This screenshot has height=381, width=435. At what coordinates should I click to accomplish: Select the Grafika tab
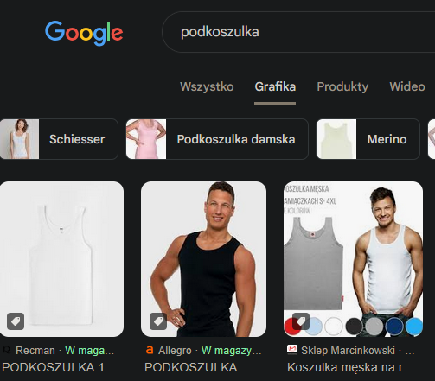tap(275, 86)
